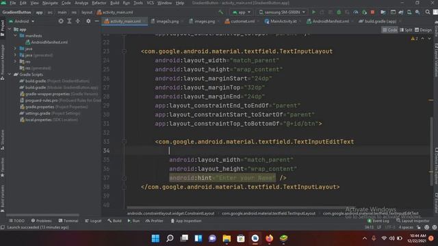Open Project panel gear options
Viewport: 438px width, 246px height.
88,21
